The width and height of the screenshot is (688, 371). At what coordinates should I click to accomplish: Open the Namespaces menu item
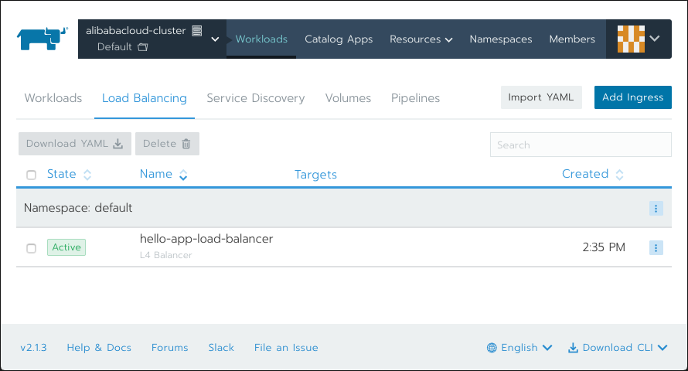[x=501, y=39]
